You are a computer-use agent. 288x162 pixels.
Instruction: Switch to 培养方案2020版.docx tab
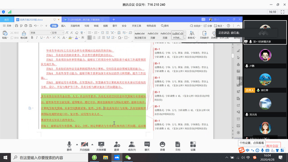pos(31,19)
